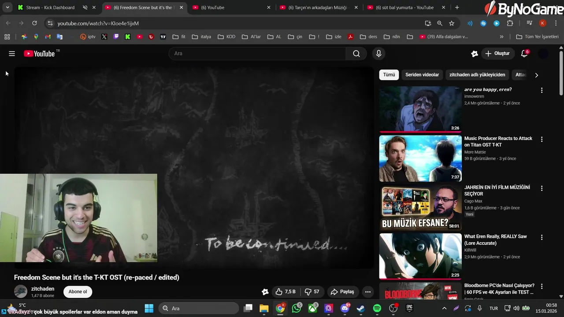Image resolution: width=564 pixels, height=317 pixels.
Task: Click the YouTube search magnifier button
Action: click(x=356, y=54)
